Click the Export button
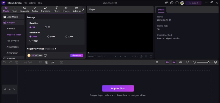Viewport: 220px width, 103px height. pyautogui.click(x=193, y=3)
